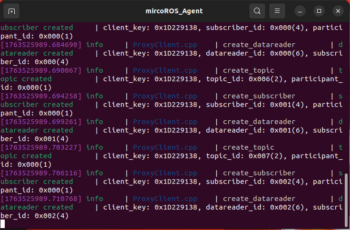Click the terminal cursor block at prompt

coord(2,224)
